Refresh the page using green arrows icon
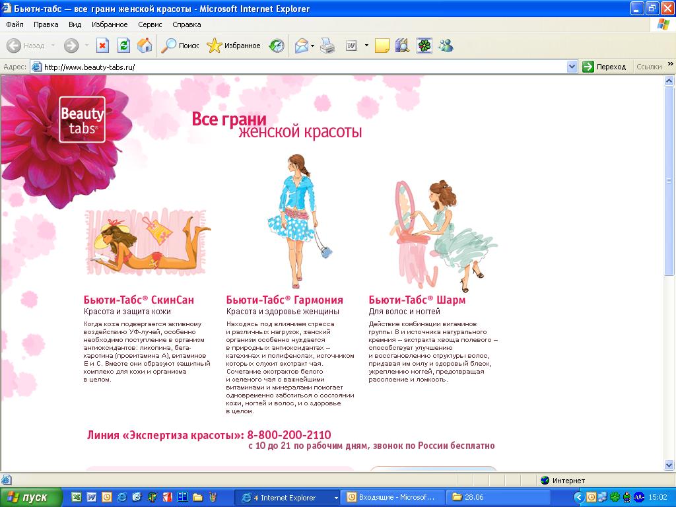Viewport: 676px width, 507px height. tap(123, 46)
